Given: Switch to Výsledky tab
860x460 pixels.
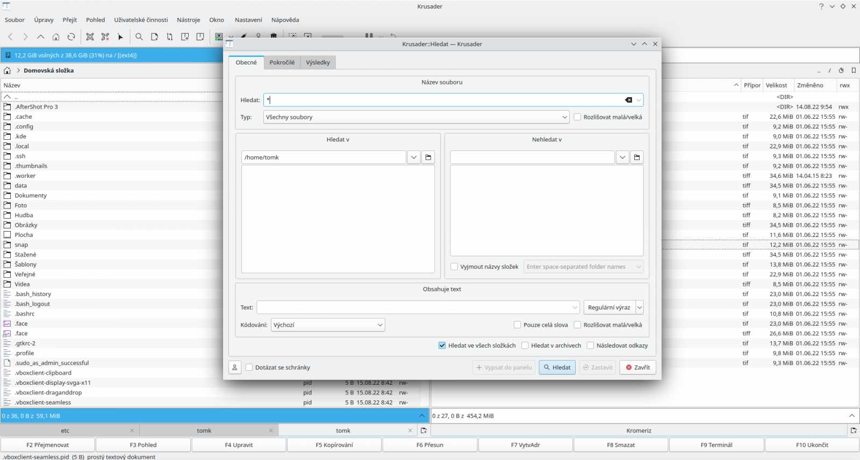Looking at the screenshot, I should 318,62.
